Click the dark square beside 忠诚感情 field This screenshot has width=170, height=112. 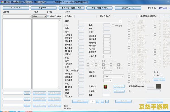click(158, 86)
